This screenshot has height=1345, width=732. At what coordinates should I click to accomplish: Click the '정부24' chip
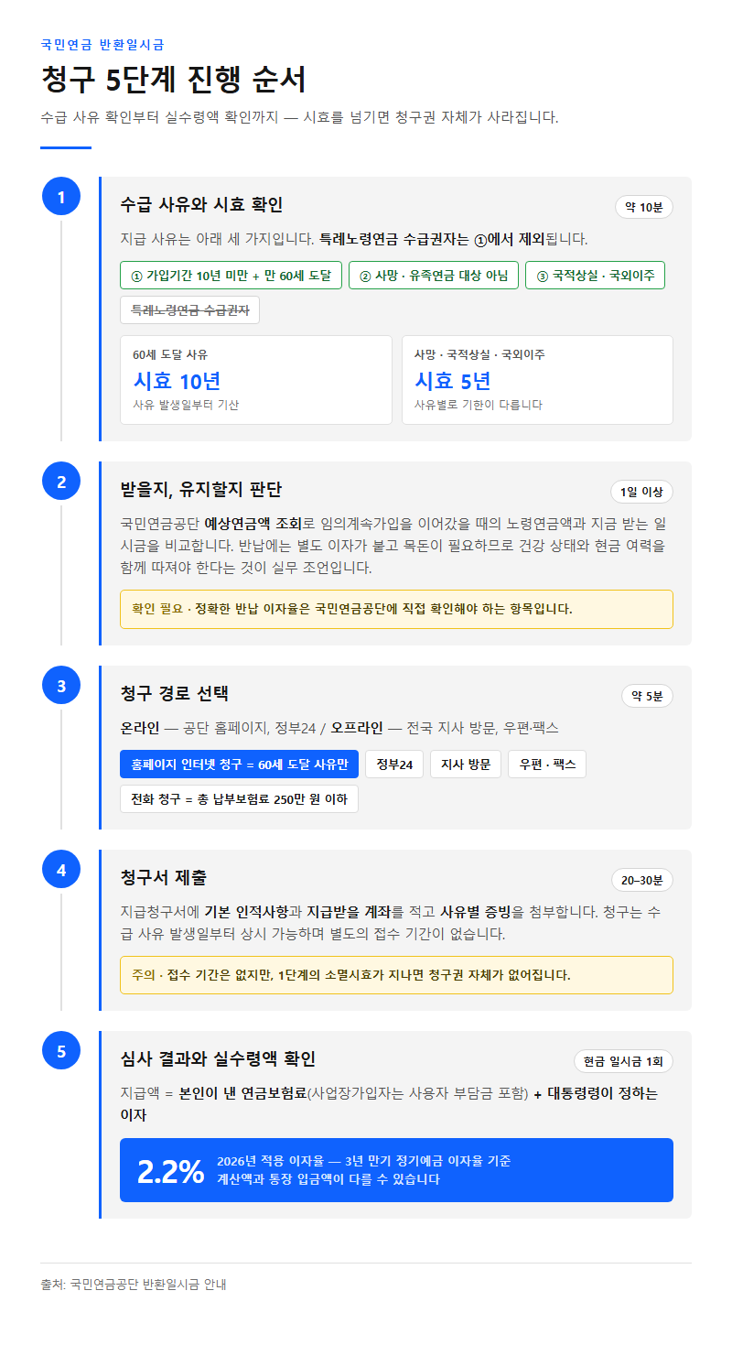394,765
